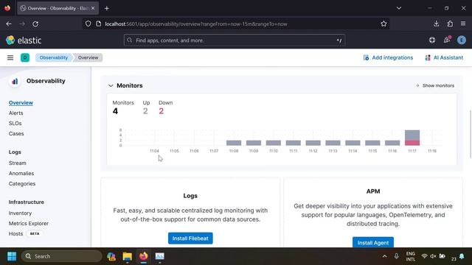
Task: Click the Install Agent button
Action: coord(373,242)
